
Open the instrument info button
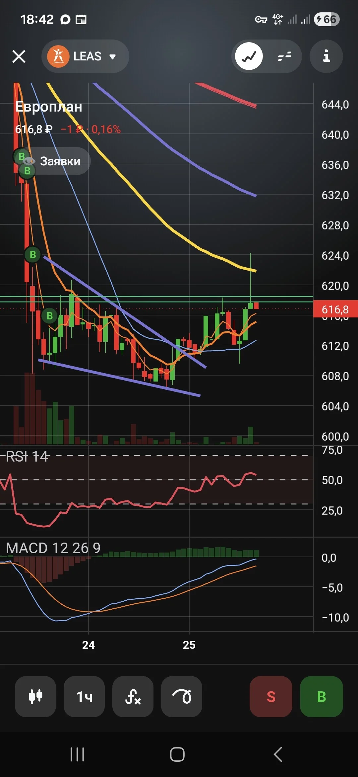point(326,56)
